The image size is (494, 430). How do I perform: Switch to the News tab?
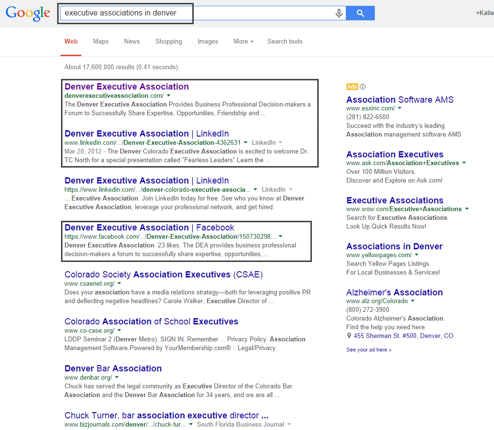pyautogui.click(x=132, y=42)
